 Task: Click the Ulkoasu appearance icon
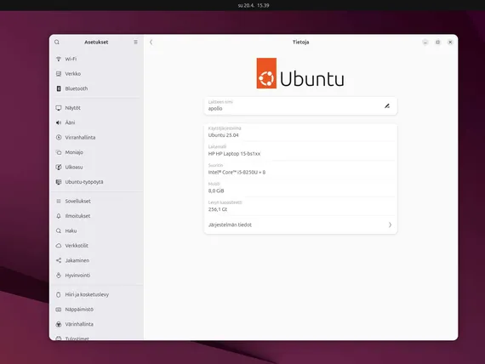(x=59, y=167)
